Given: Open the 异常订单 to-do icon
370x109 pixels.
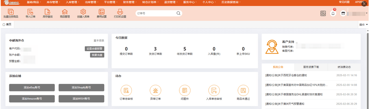Looking at the screenshot, I should tap(155, 91).
